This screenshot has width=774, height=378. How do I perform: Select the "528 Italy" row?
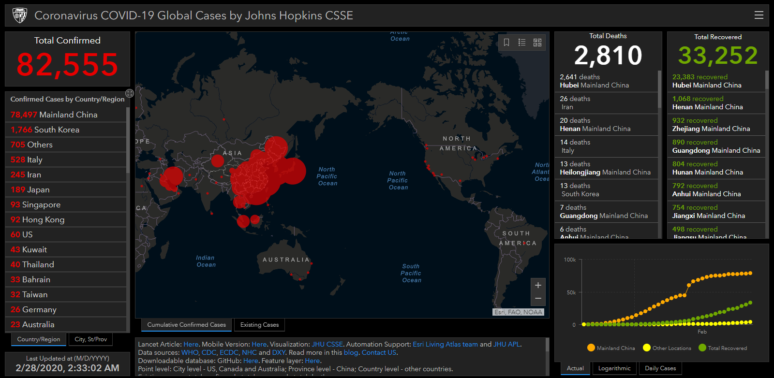(66, 160)
